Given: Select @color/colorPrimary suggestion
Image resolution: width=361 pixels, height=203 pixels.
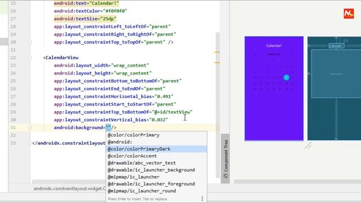Looking at the screenshot, I should pyautogui.click(x=156, y=135).
